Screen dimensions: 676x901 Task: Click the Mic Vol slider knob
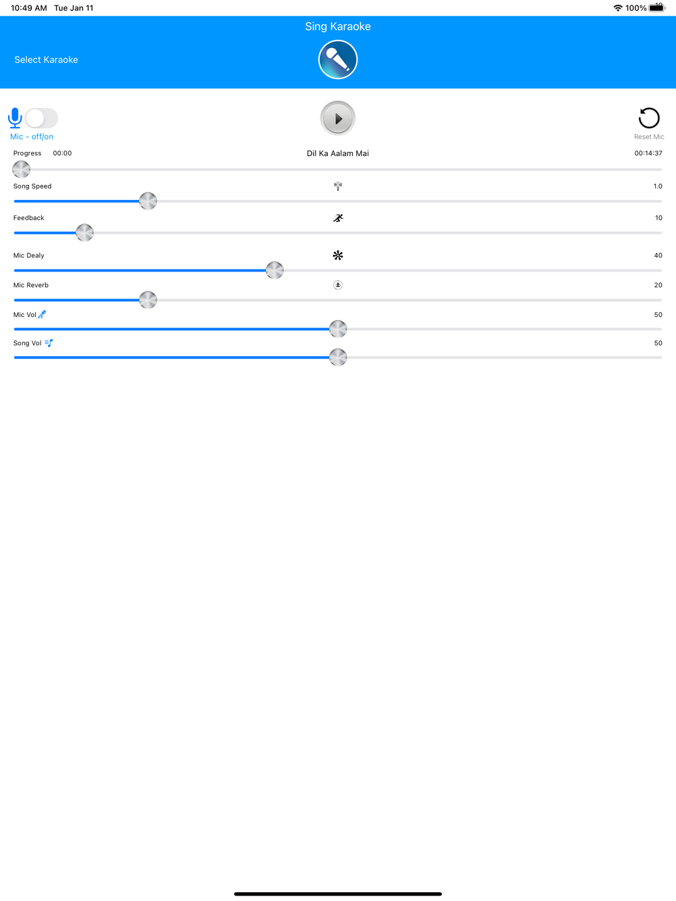338,329
